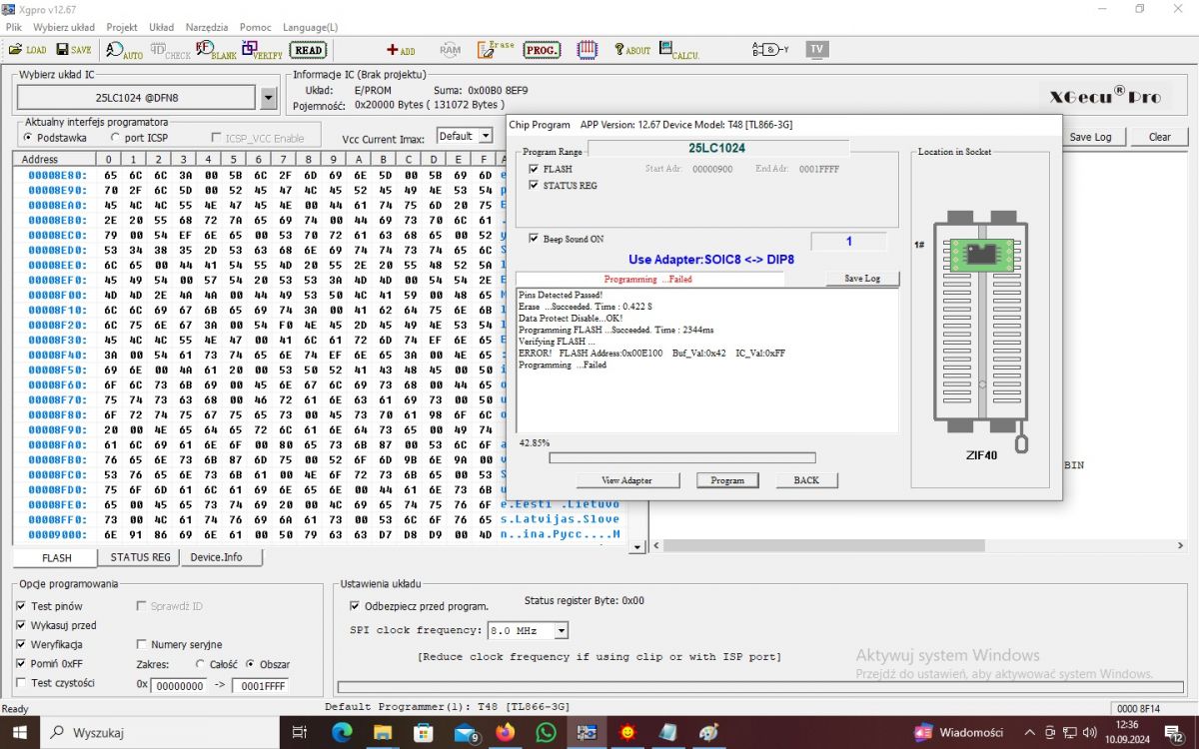Open the Projekt menu

coord(122,27)
